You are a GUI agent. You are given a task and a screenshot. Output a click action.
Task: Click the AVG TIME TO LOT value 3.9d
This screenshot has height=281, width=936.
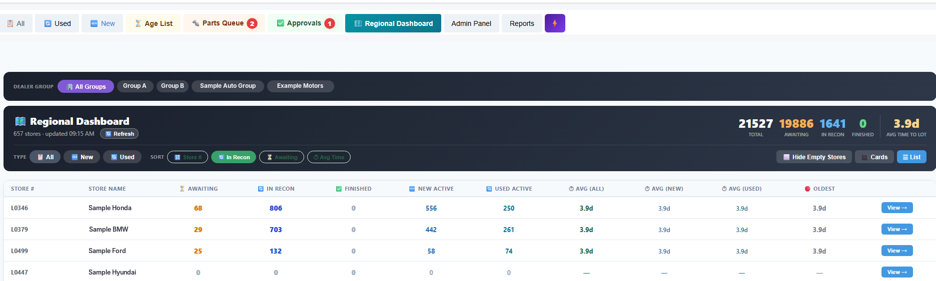(x=906, y=123)
